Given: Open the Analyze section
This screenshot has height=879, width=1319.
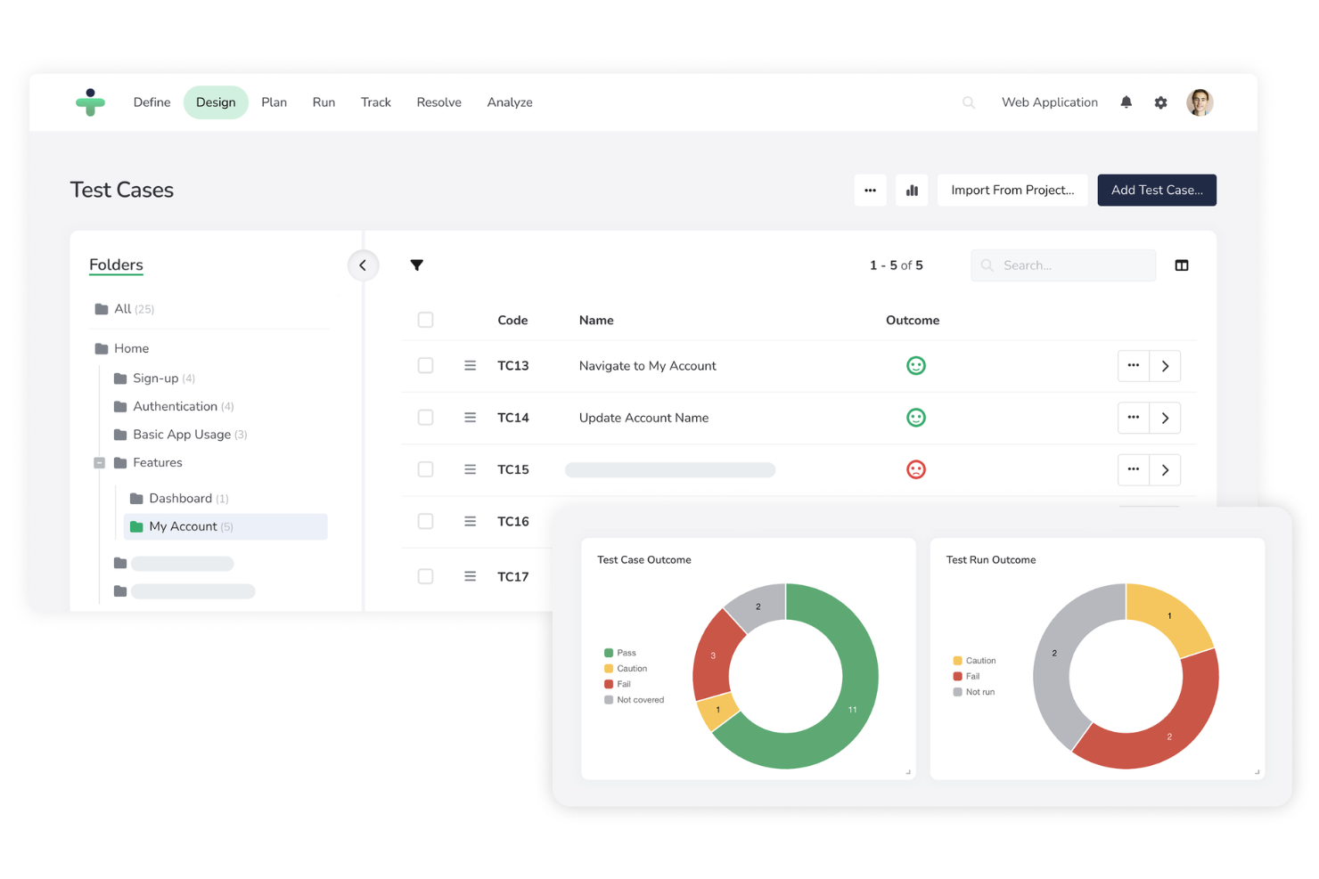Looking at the screenshot, I should coord(509,102).
